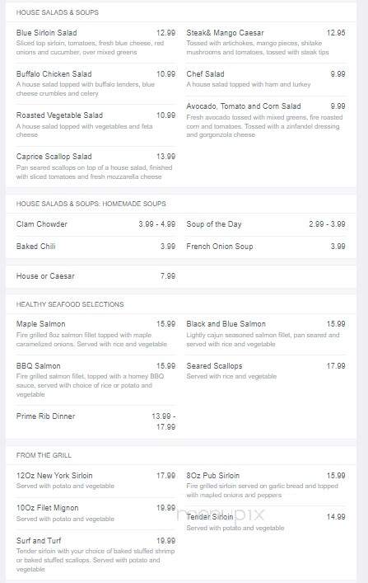Click the Clam Chowder soup item
Viewport: 368px width, 583px height.
point(95,224)
